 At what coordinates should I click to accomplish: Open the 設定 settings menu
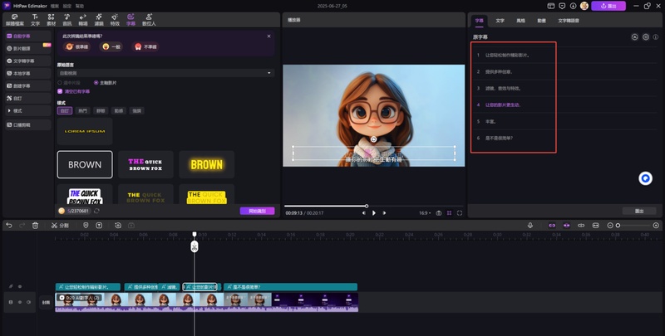coord(67,6)
